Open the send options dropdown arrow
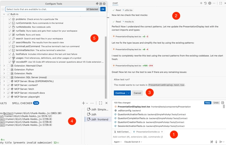 pyautogui.click(x=224, y=142)
